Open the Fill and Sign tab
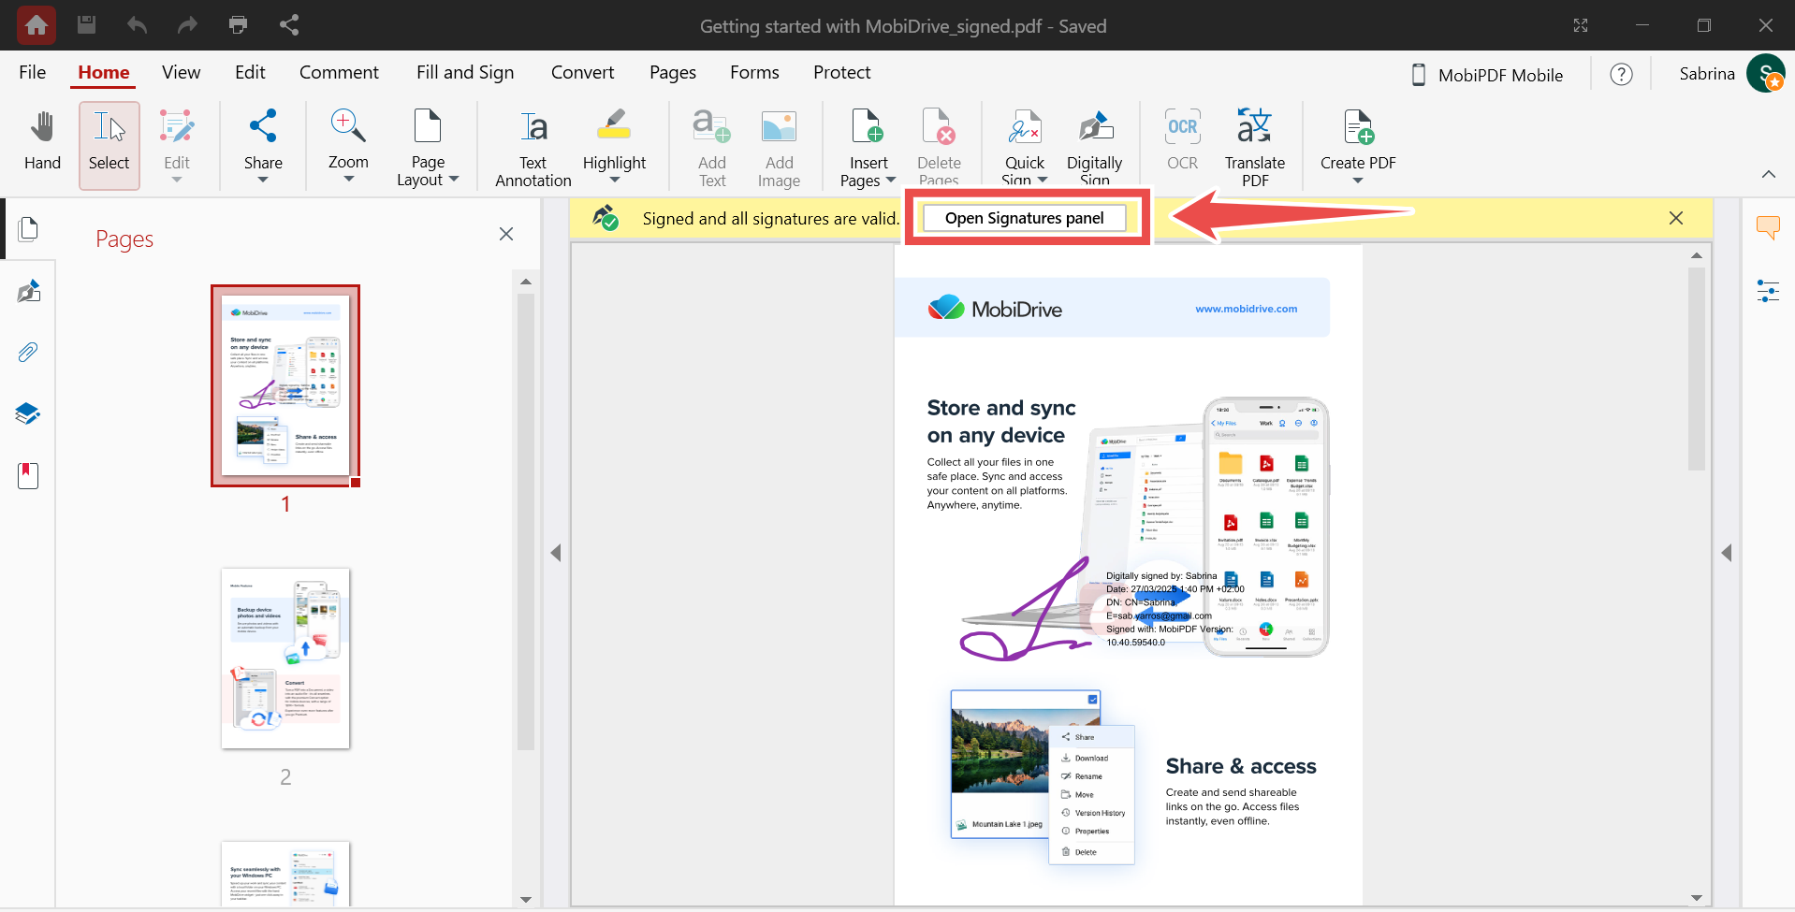This screenshot has width=1795, height=912. [x=465, y=72]
